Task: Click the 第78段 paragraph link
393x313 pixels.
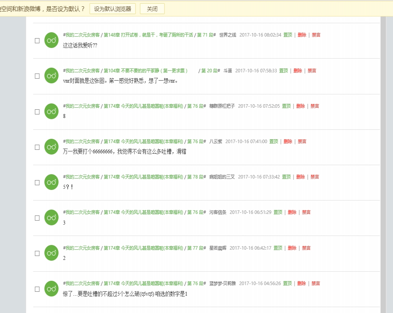Action: (195, 177)
